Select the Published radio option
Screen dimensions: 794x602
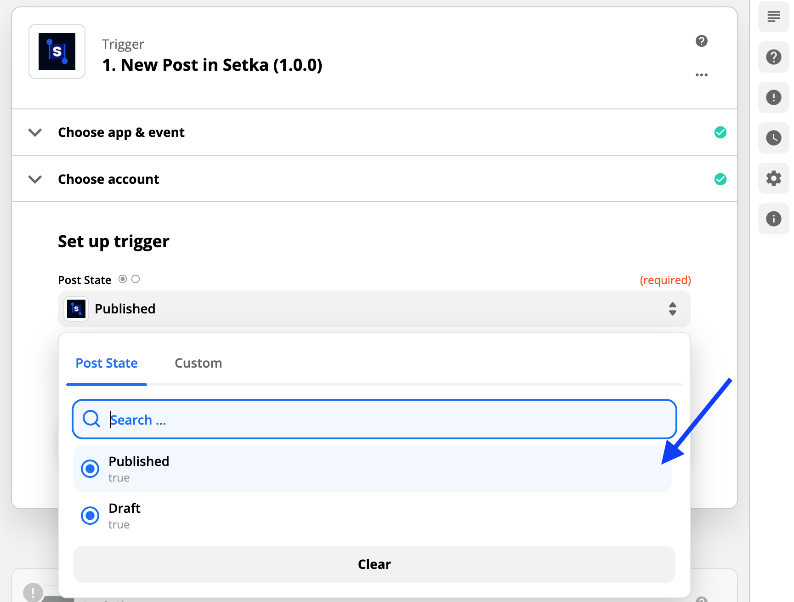90,469
